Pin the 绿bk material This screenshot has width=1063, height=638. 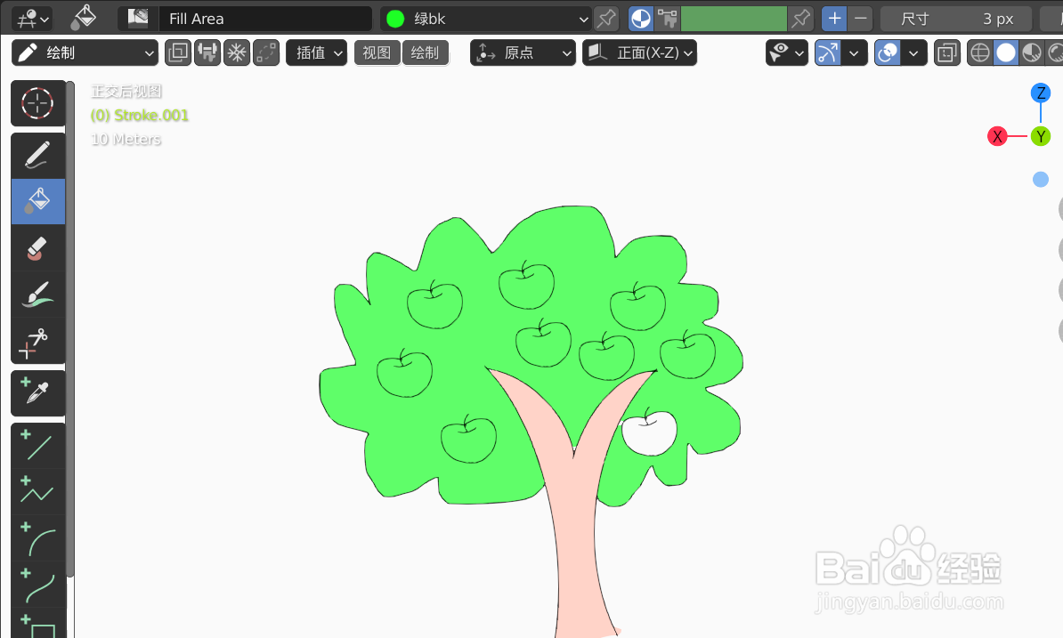coord(606,19)
